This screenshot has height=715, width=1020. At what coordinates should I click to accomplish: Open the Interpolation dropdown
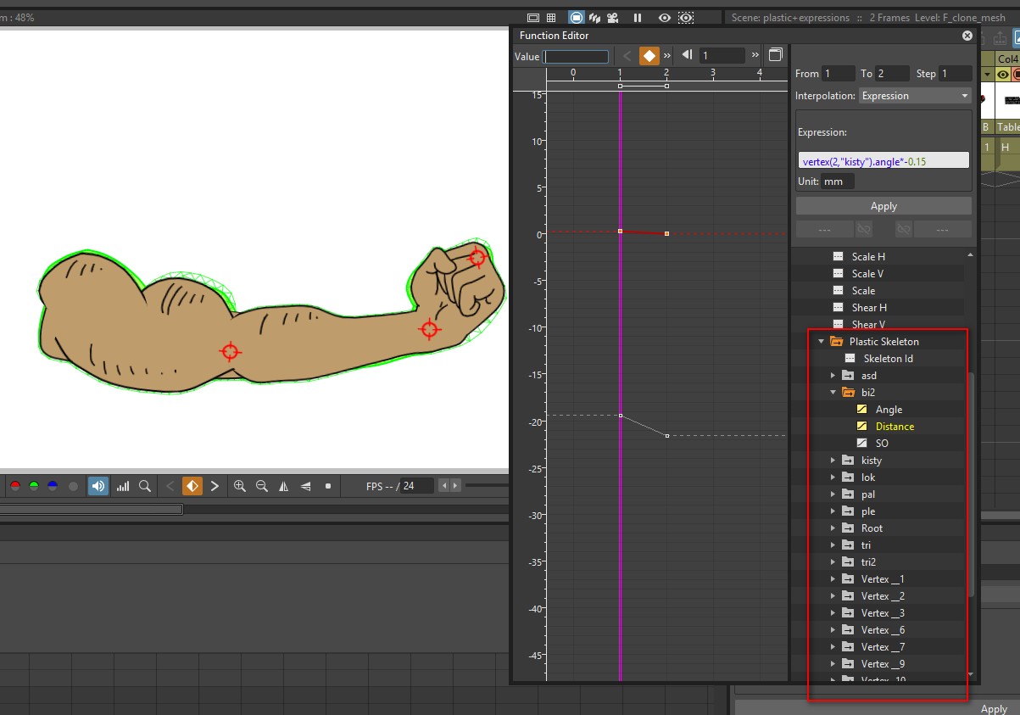coord(915,96)
